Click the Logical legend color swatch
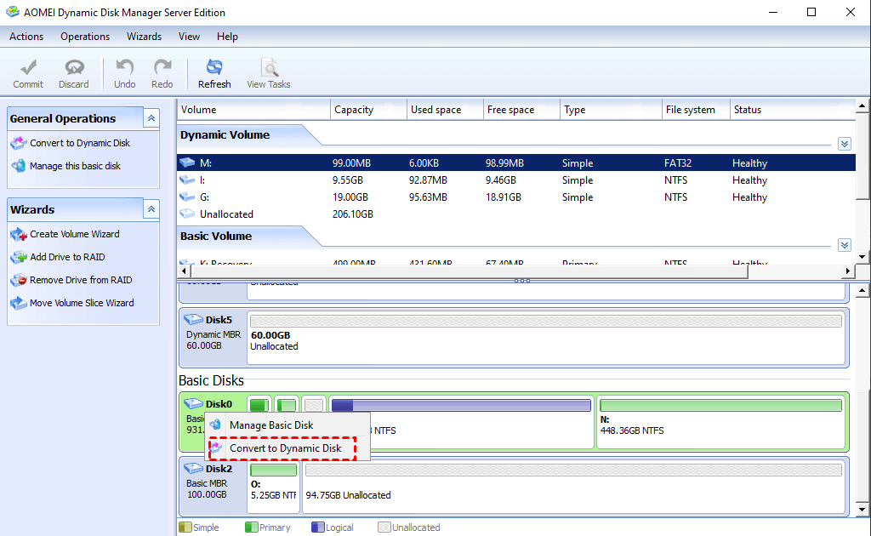 (318, 527)
